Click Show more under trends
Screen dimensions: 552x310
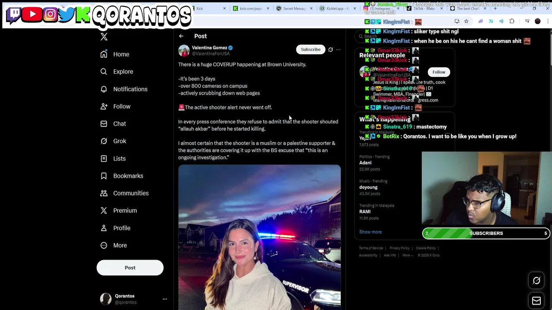pyautogui.click(x=370, y=232)
